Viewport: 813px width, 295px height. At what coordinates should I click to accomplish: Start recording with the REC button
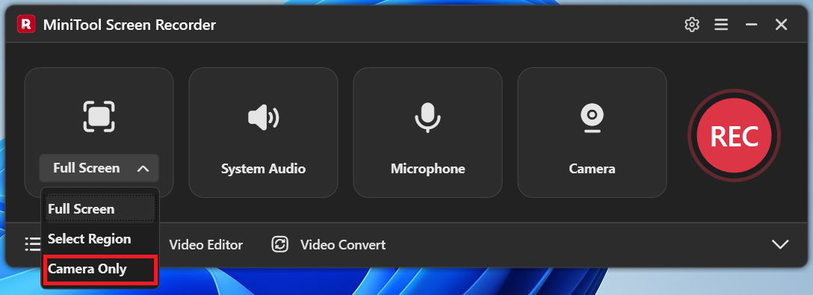click(735, 135)
